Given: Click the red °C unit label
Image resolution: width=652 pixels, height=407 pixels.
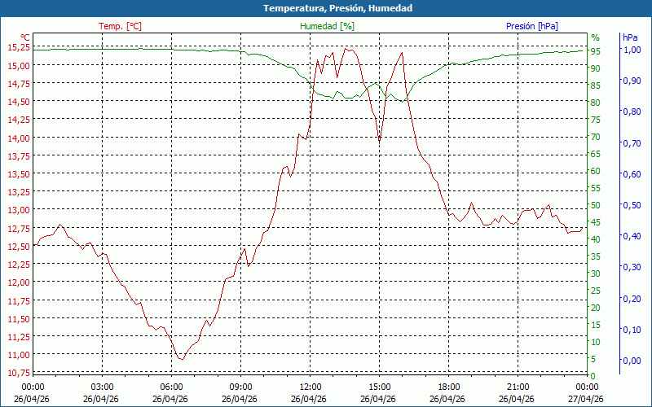Looking at the screenshot, I should click(x=25, y=37).
